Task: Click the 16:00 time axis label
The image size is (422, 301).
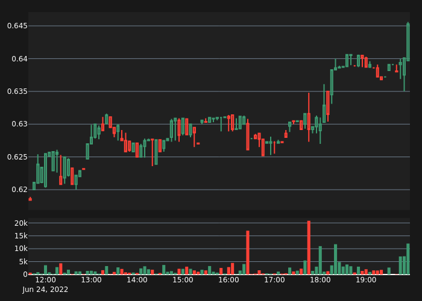Action: click(x=228, y=280)
